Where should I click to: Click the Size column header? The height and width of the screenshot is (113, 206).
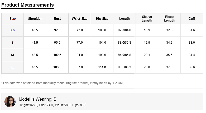13,19
